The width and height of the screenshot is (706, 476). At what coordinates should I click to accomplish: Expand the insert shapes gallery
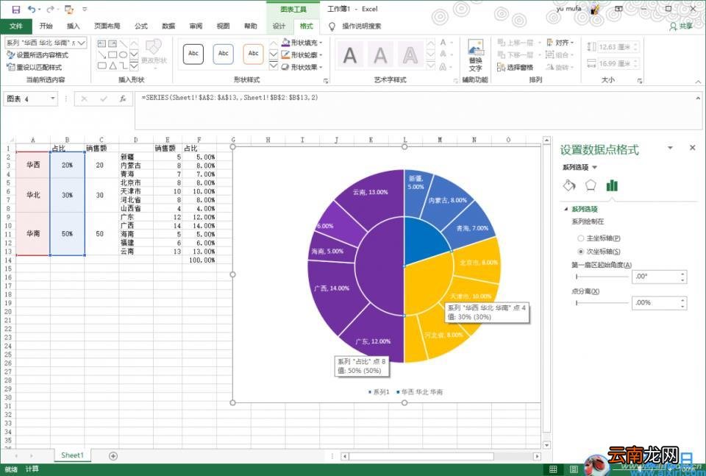click(134, 65)
